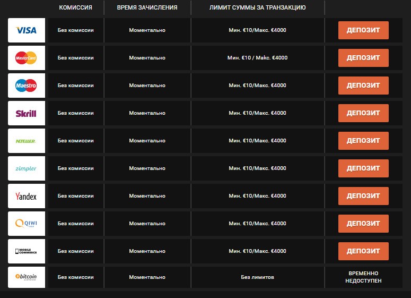Screen dimensions: 411x298
Task: Click the limit text in Neteller row
Action: pos(257,141)
